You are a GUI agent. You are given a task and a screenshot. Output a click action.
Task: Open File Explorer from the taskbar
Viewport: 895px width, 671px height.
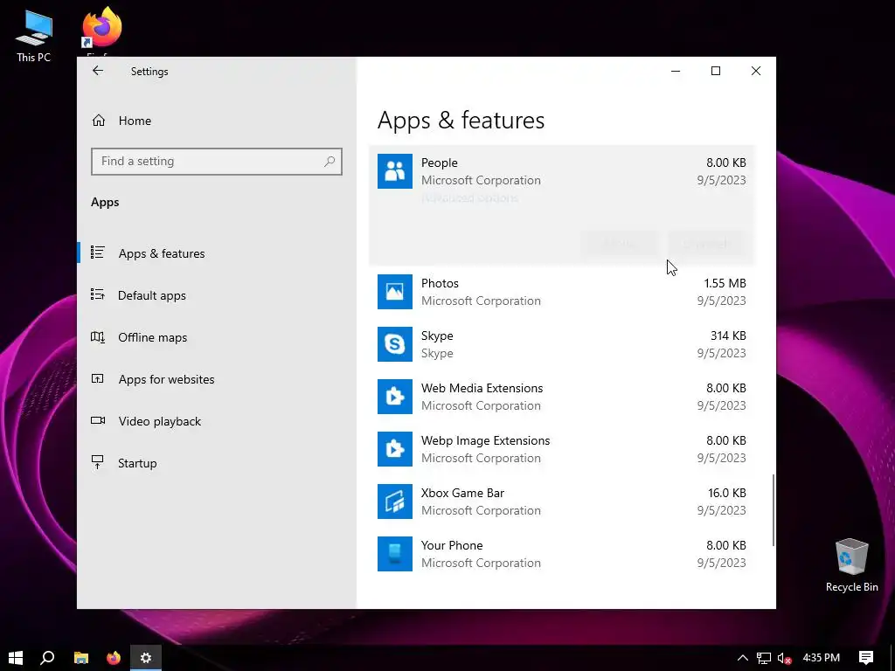pos(81,658)
